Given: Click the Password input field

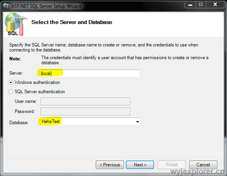Looking at the screenshot, I should tap(85, 111).
